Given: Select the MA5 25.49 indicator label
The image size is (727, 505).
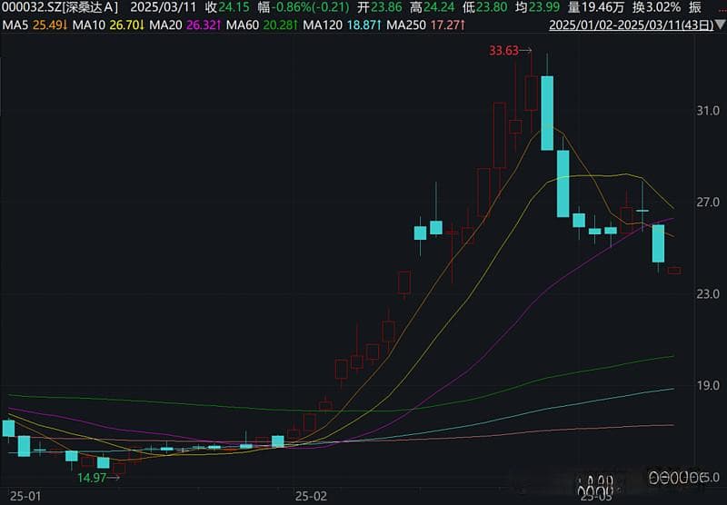Looking at the screenshot, I should [35, 25].
